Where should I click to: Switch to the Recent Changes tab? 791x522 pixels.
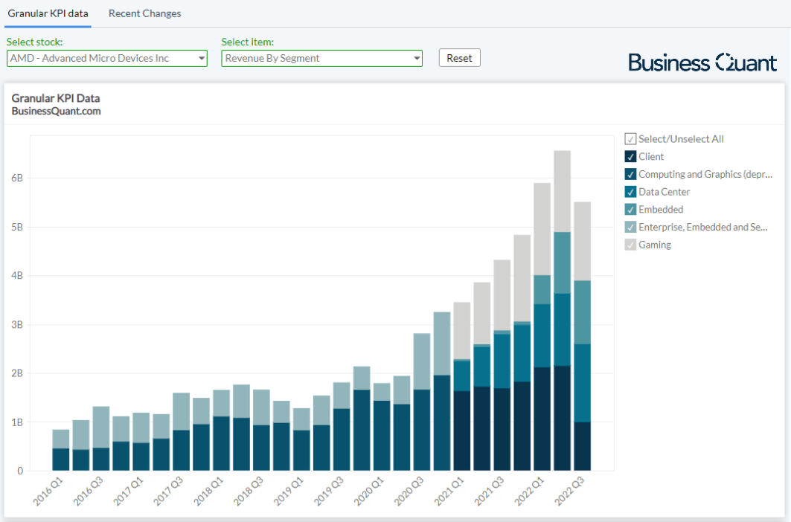(144, 13)
